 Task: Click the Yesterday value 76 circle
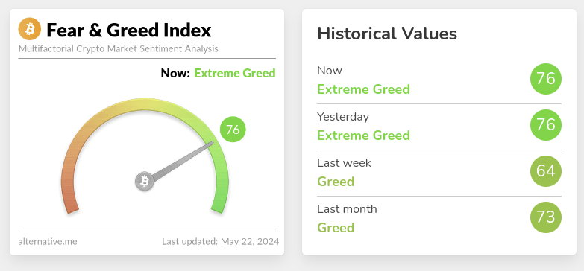546,125
